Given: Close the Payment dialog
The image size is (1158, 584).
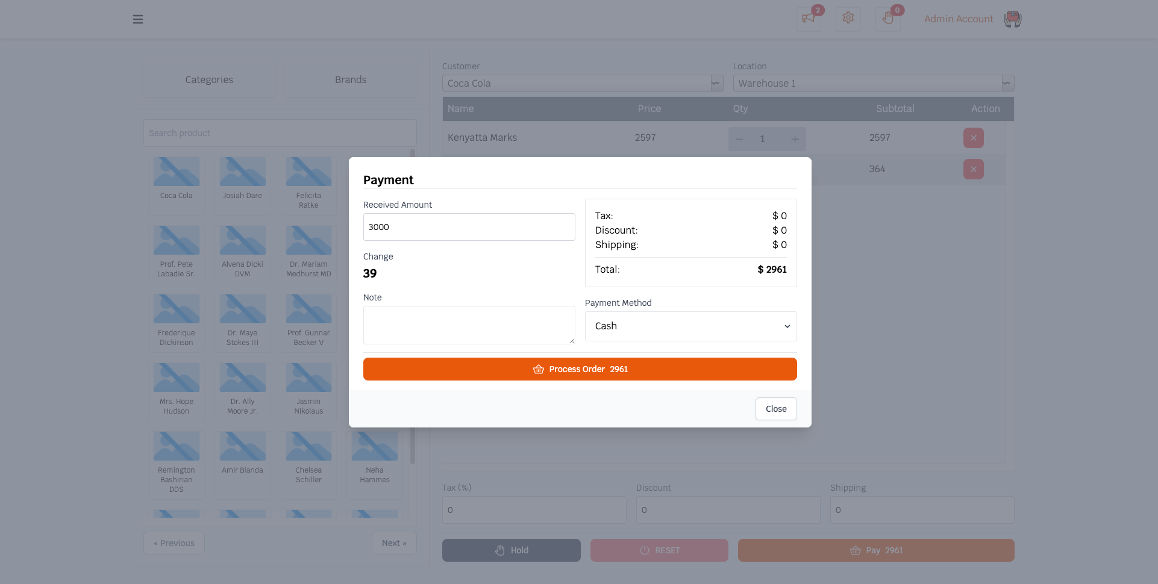Looking at the screenshot, I should point(776,409).
